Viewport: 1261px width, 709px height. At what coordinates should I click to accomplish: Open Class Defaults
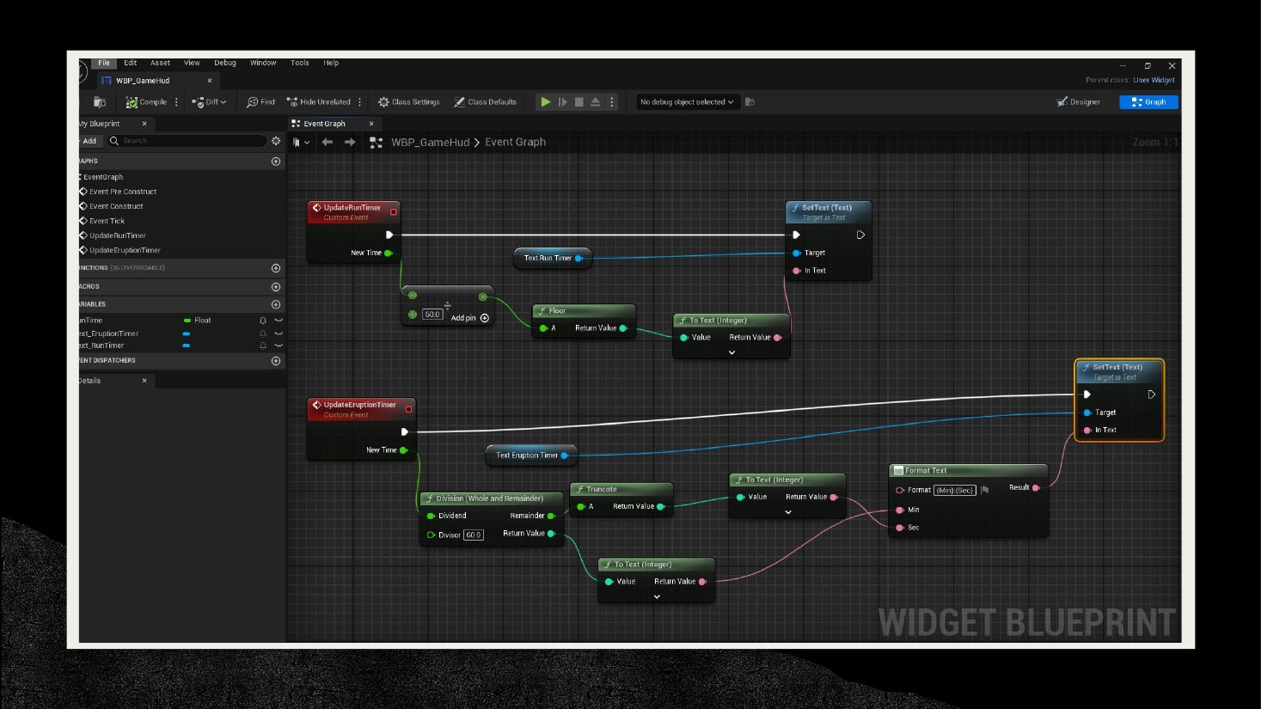coord(486,101)
